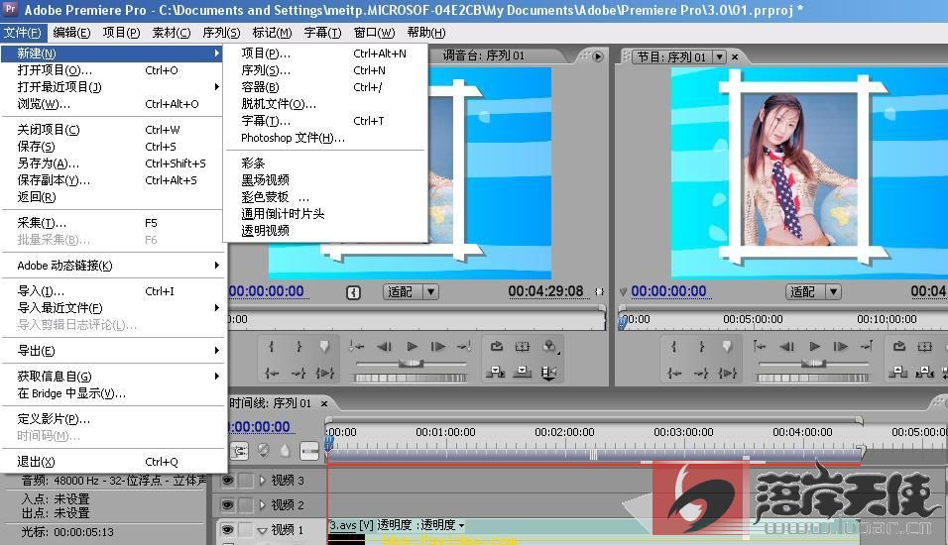This screenshot has width=948, height=545.
Task: Collapse the 视频 1 track
Action: click(x=263, y=530)
